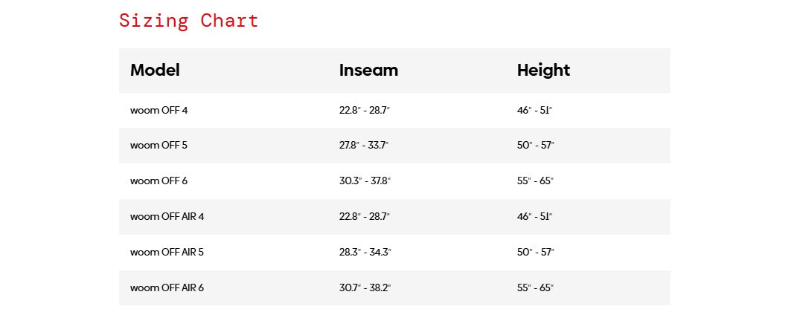The image size is (800, 312).
Task: Click the Sizing Chart heading
Action: tap(188, 21)
